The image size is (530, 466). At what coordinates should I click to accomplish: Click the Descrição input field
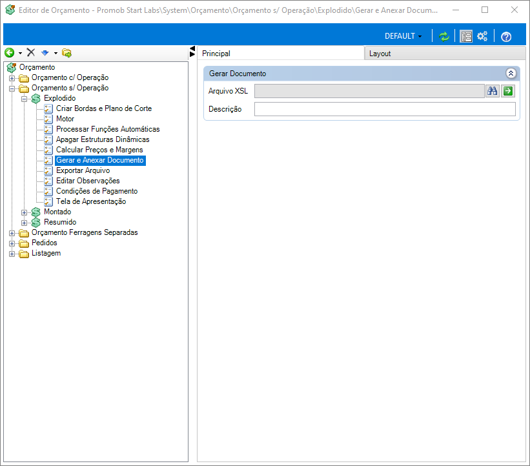pos(385,109)
